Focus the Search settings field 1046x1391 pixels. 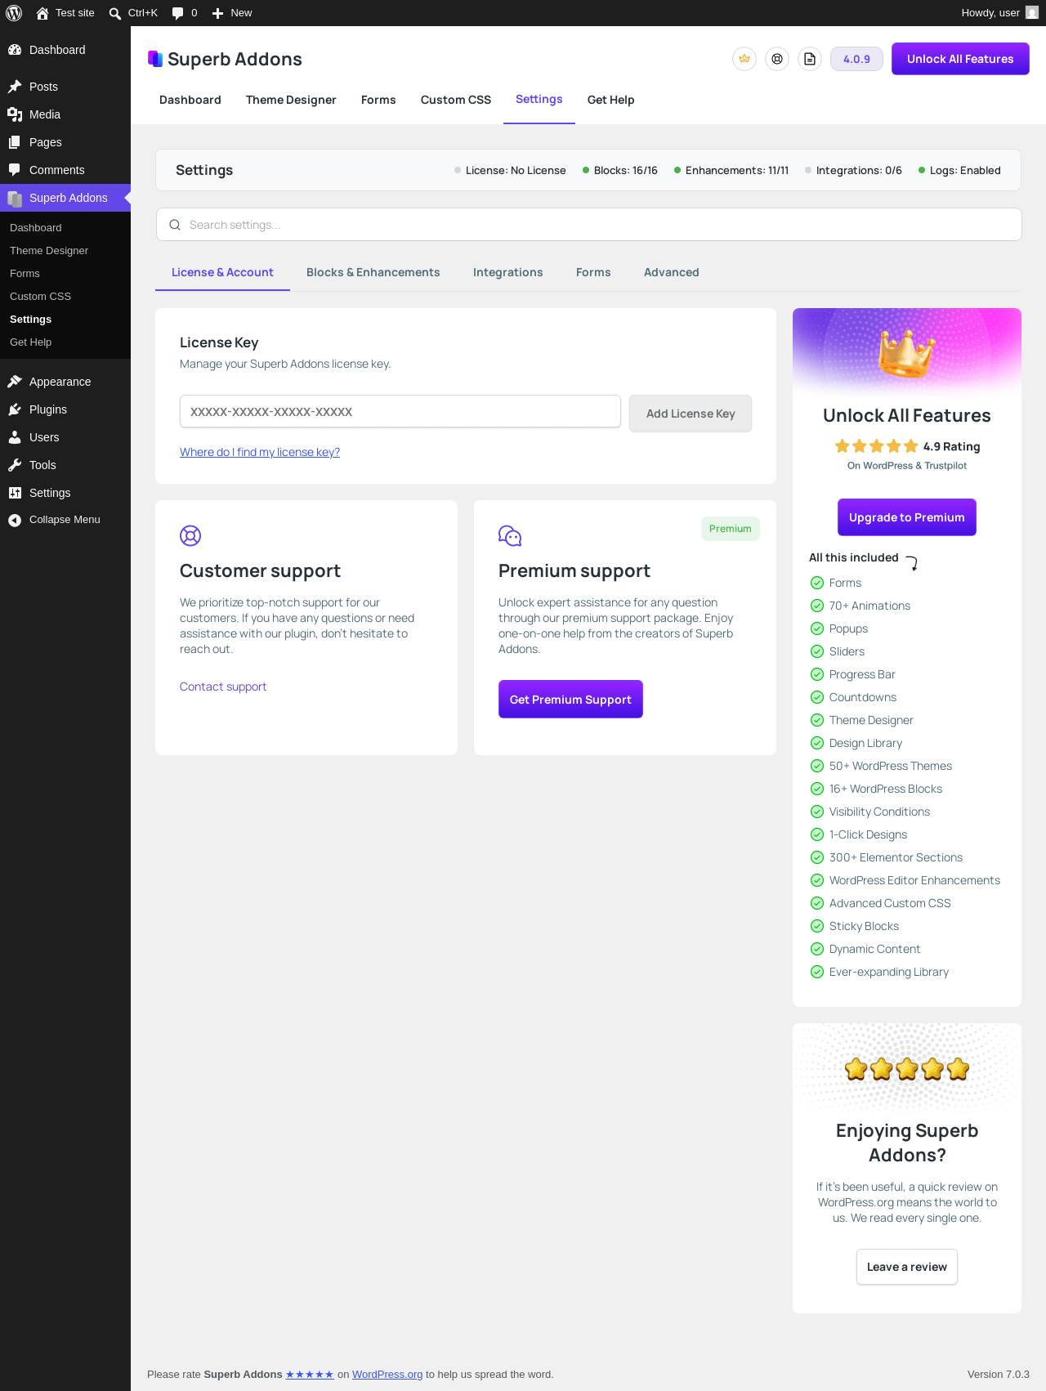(589, 225)
